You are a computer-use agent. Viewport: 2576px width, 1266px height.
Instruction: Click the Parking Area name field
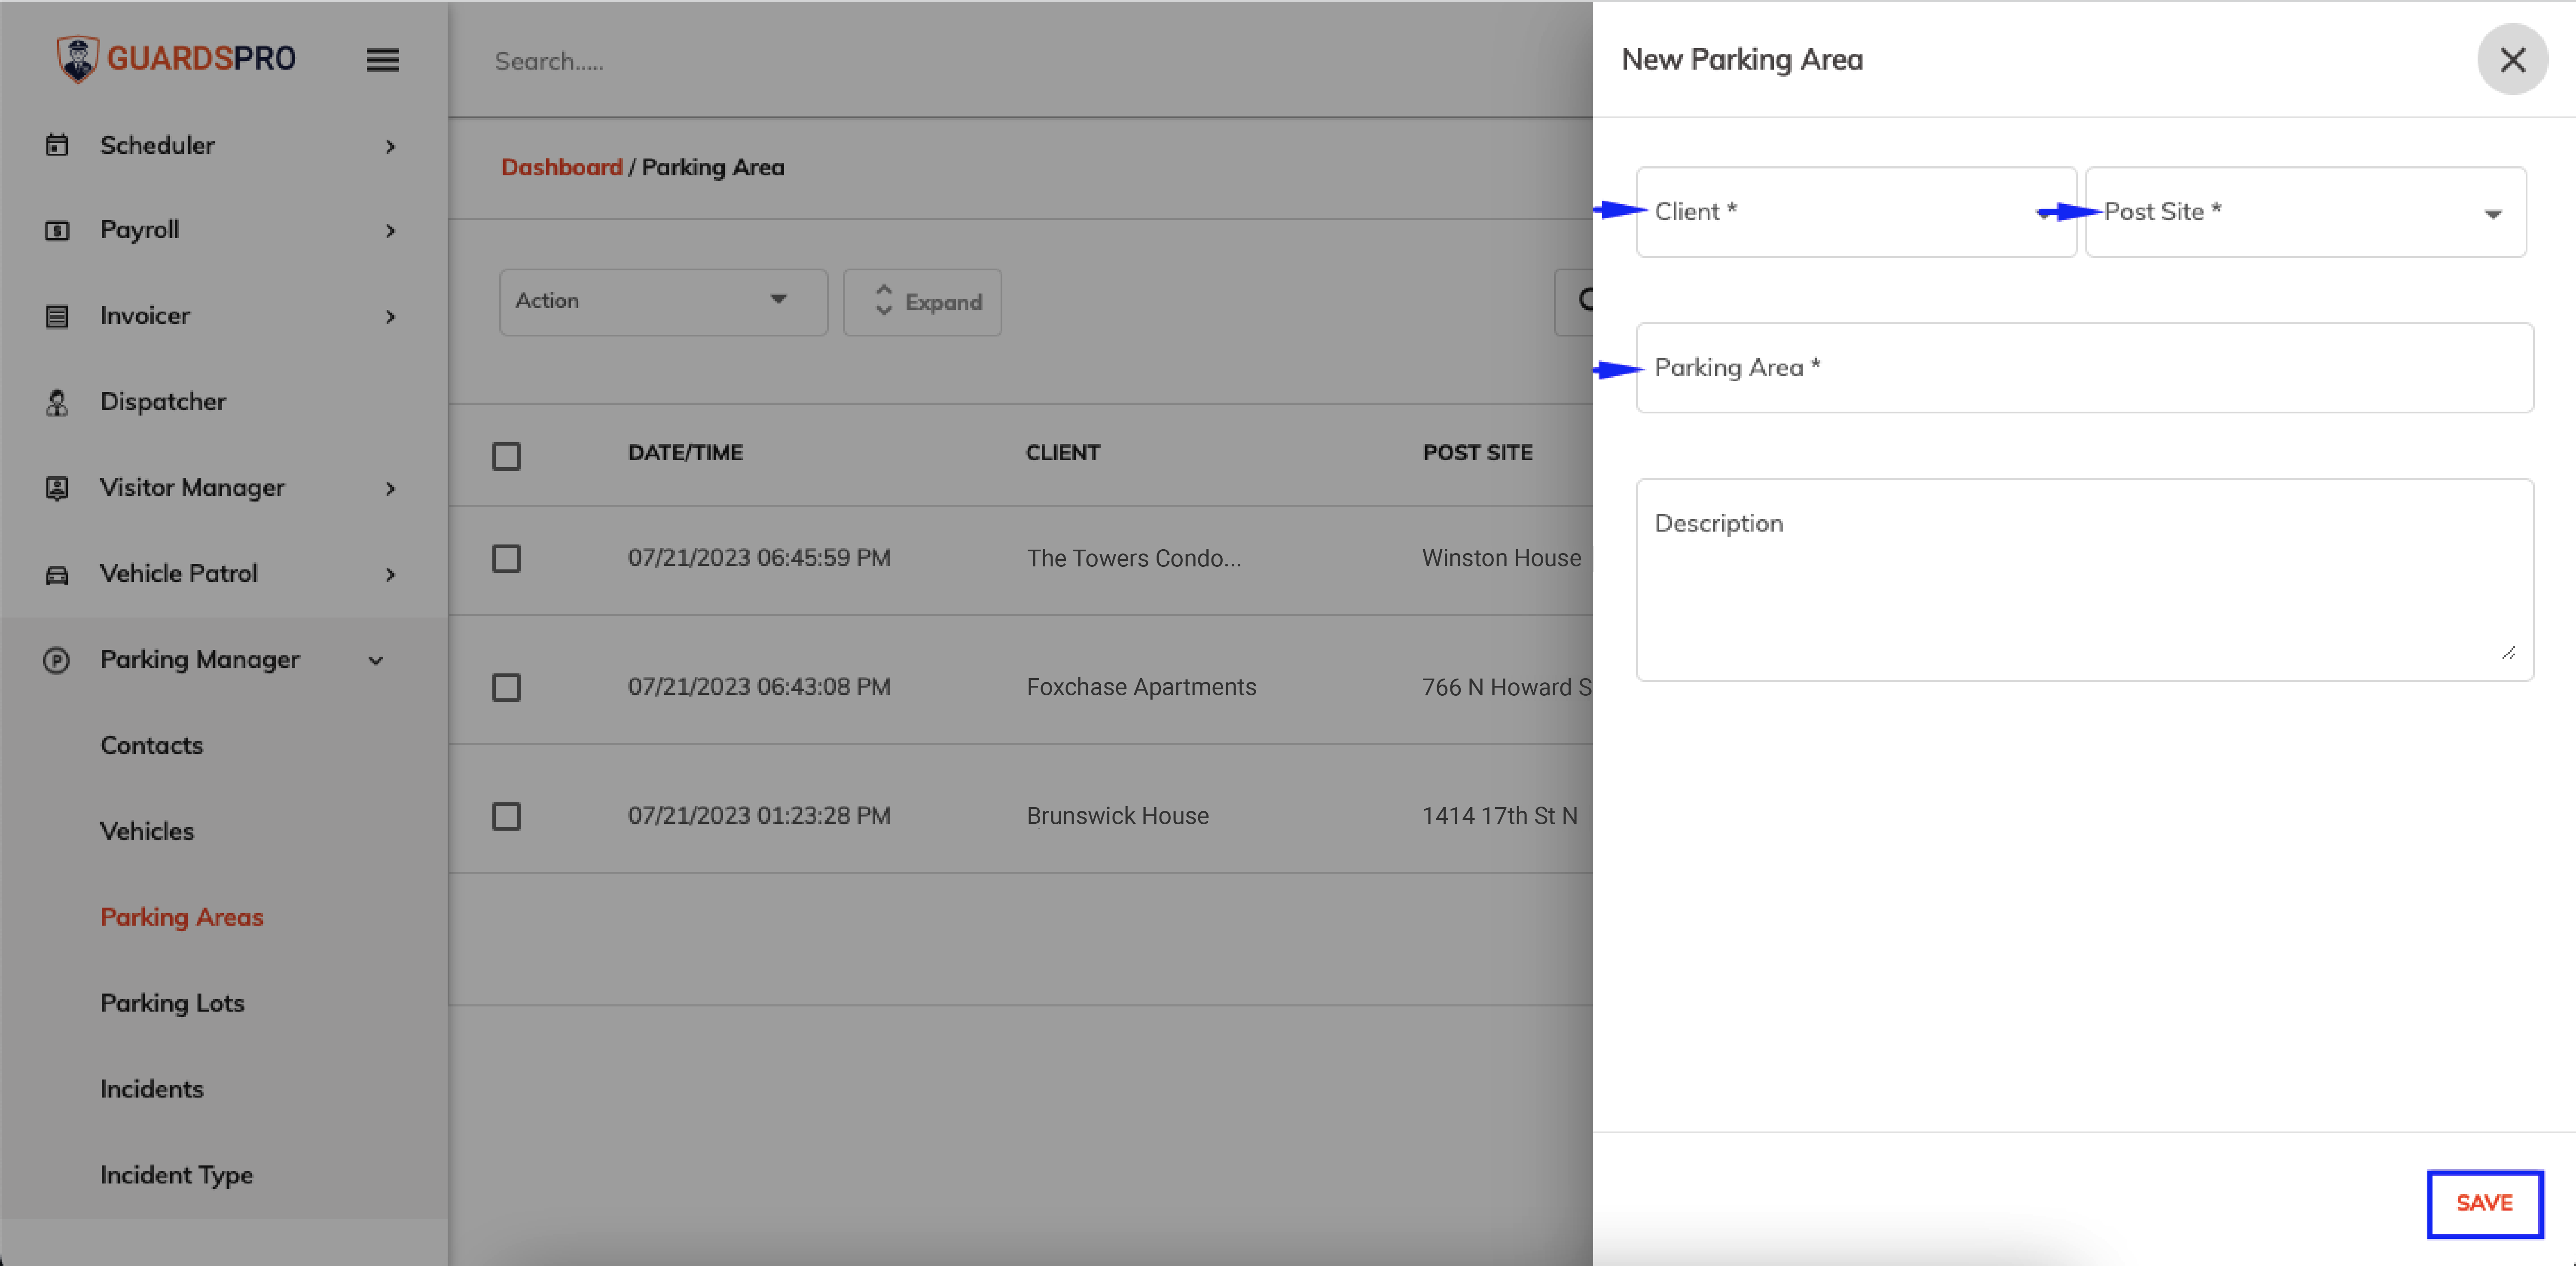pyautogui.click(x=2084, y=367)
